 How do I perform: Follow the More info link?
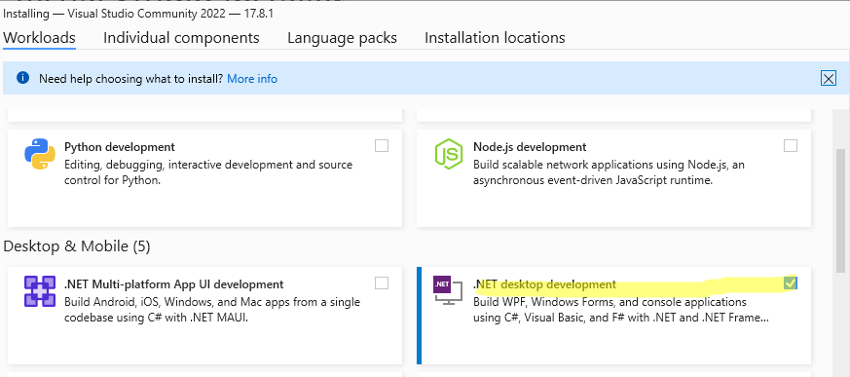pyautogui.click(x=252, y=79)
